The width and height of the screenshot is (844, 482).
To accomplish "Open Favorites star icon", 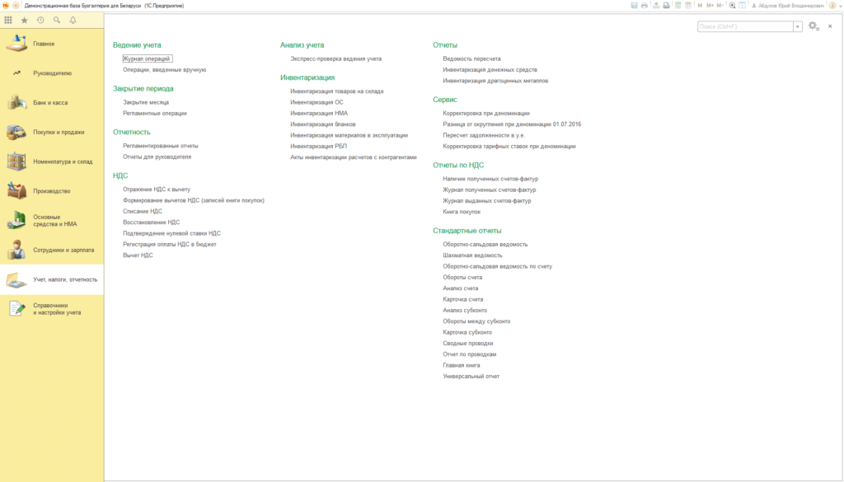I will [24, 20].
